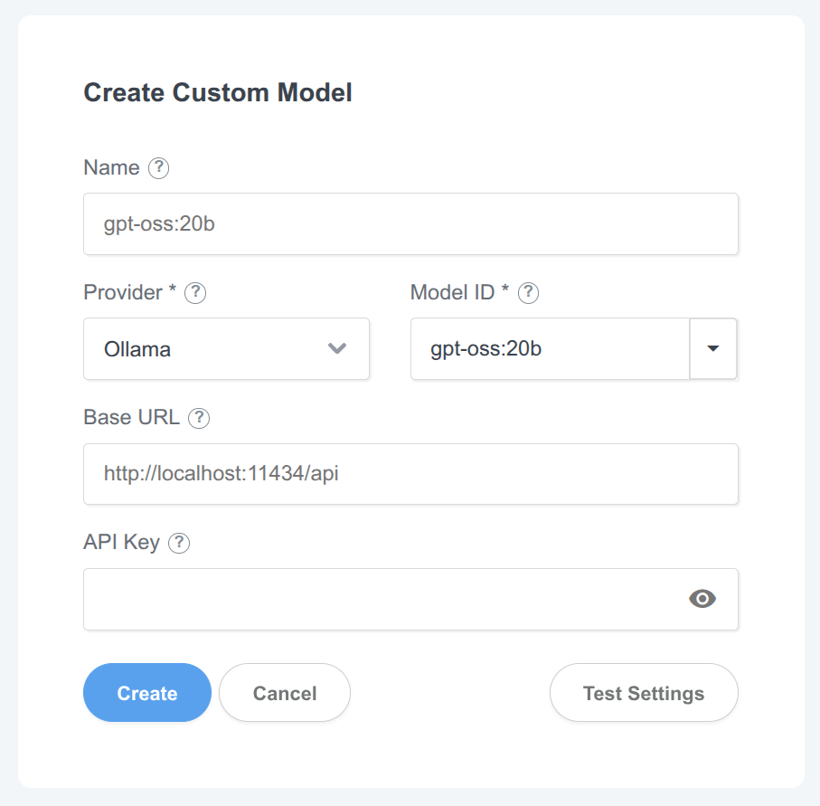Toggle API Key visibility with eye icon
The width and height of the screenshot is (820, 806).
[x=702, y=598]
